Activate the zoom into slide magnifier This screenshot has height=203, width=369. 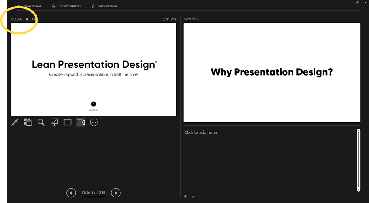[41, 122]
